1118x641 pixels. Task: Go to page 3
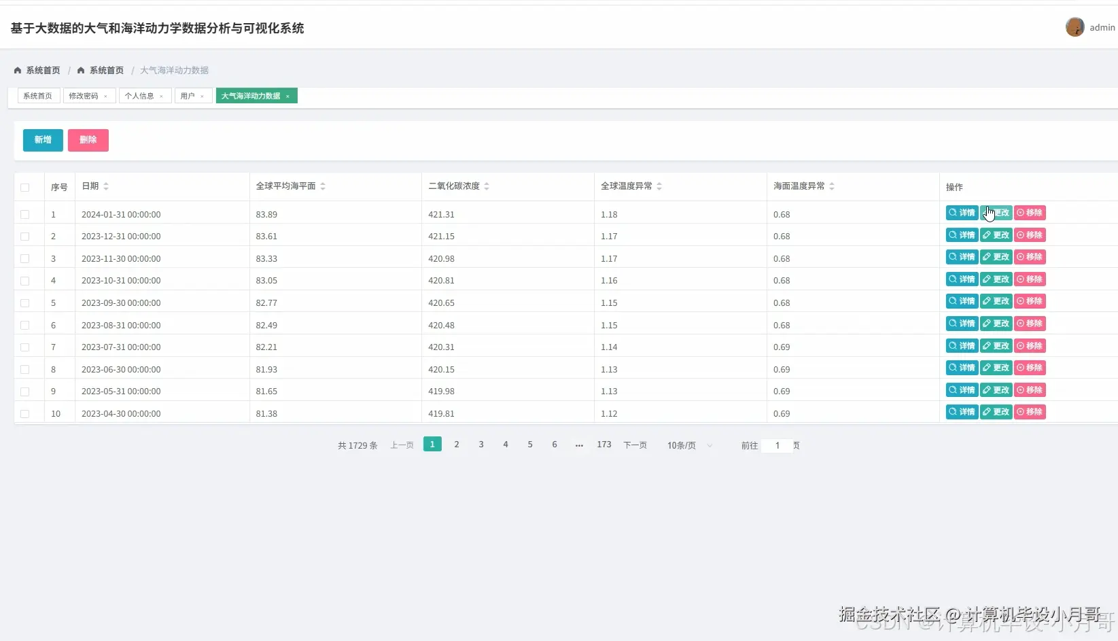481,444
